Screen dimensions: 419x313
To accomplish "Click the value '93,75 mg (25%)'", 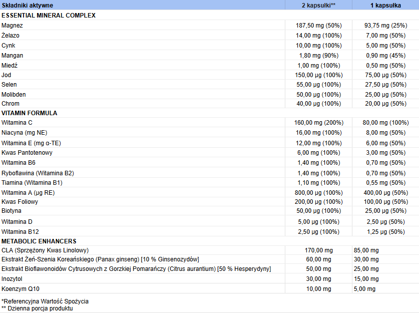I will pos(385,26).
